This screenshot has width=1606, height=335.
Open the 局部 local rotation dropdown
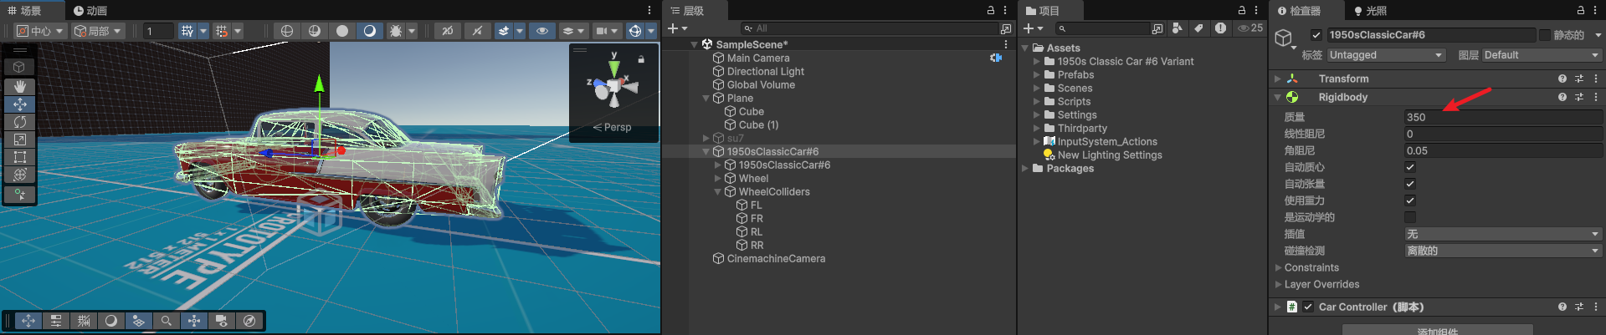pyautogui.click(x=98, y=31)
